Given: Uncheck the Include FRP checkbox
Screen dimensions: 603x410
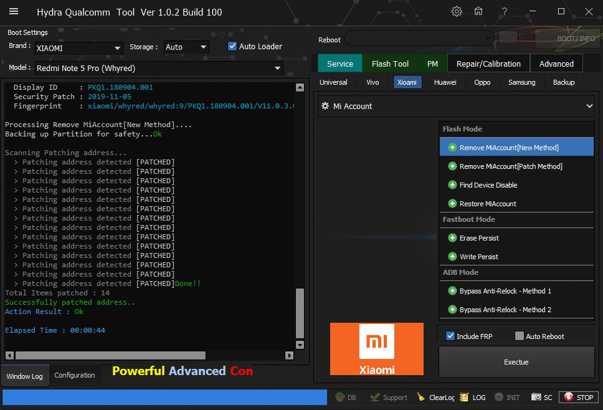Looking at the screenshot, I should (x=450, y=336).
